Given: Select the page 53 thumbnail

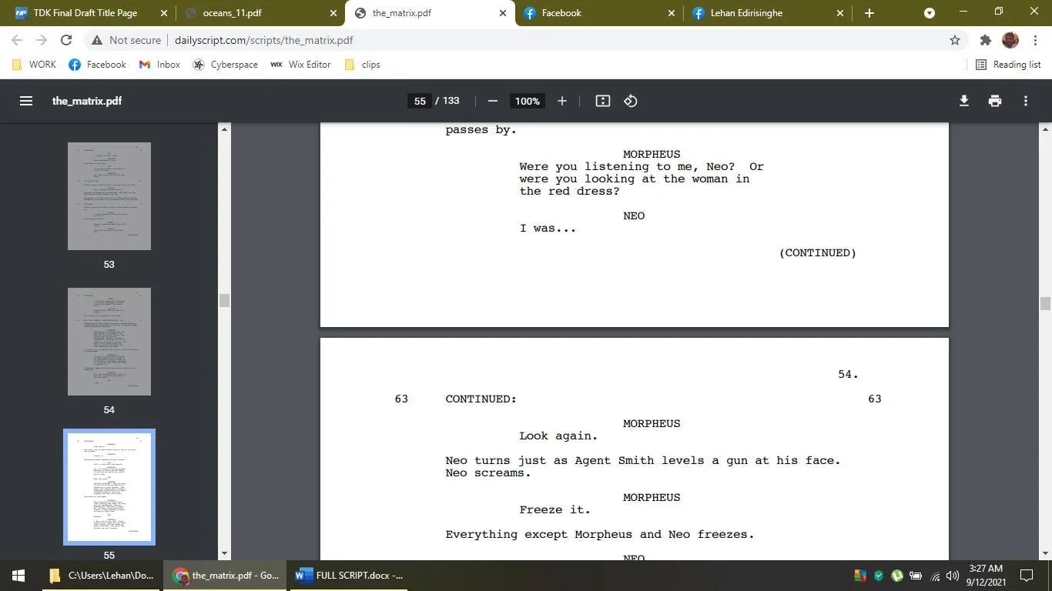Looking at the screenshot, I should pos(109,196).
